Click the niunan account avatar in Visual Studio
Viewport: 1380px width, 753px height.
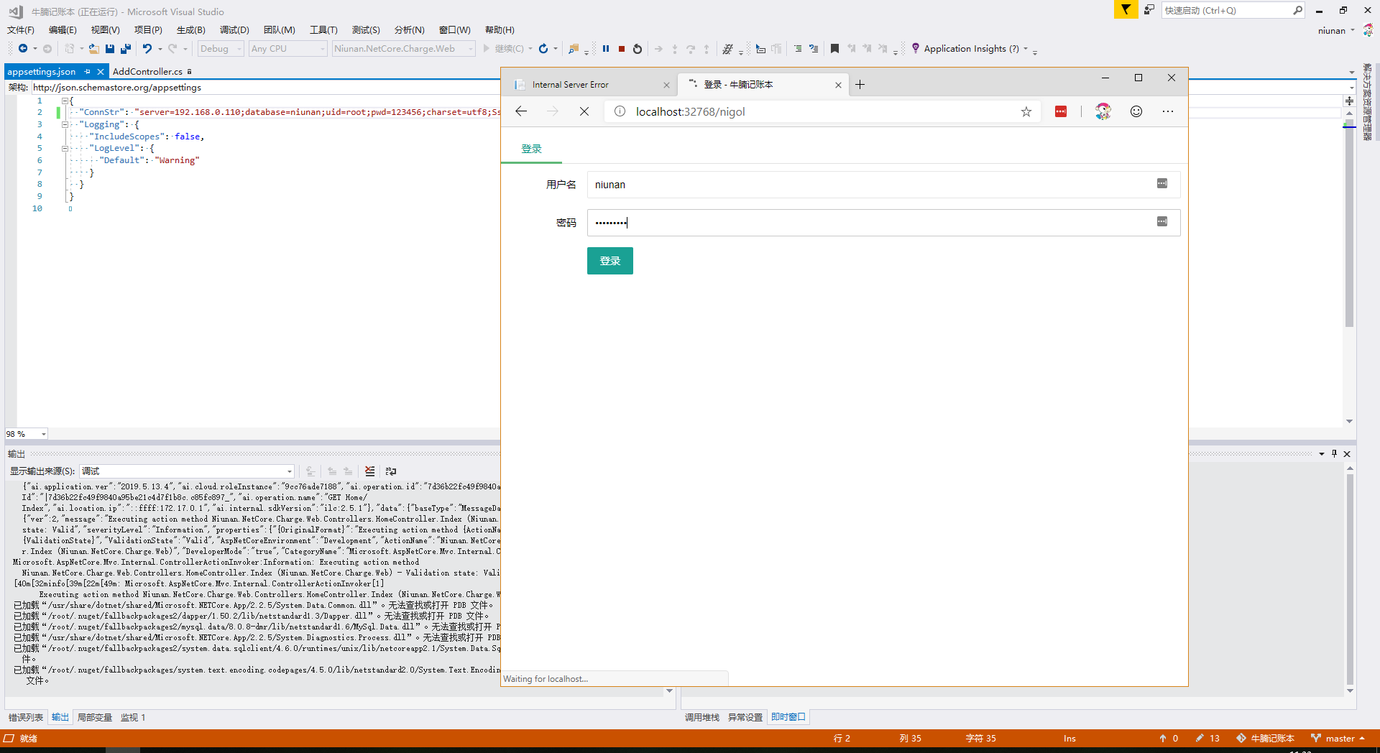click(1368, 30)
